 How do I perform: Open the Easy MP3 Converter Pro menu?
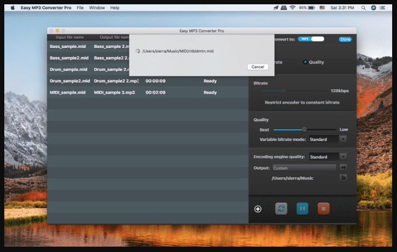point(46,8)
